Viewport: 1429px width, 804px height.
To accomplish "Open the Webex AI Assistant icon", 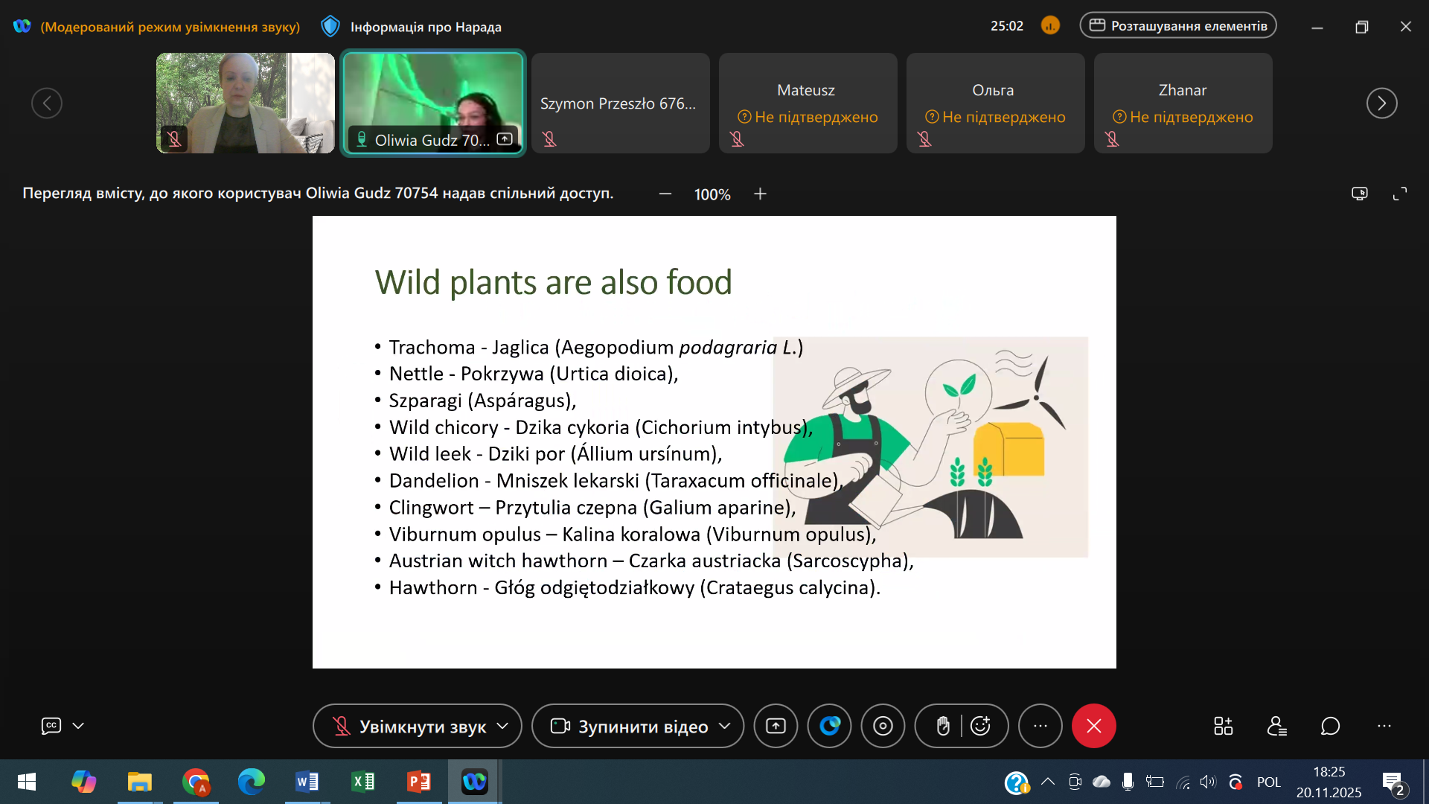I will (x=829, y=726).
